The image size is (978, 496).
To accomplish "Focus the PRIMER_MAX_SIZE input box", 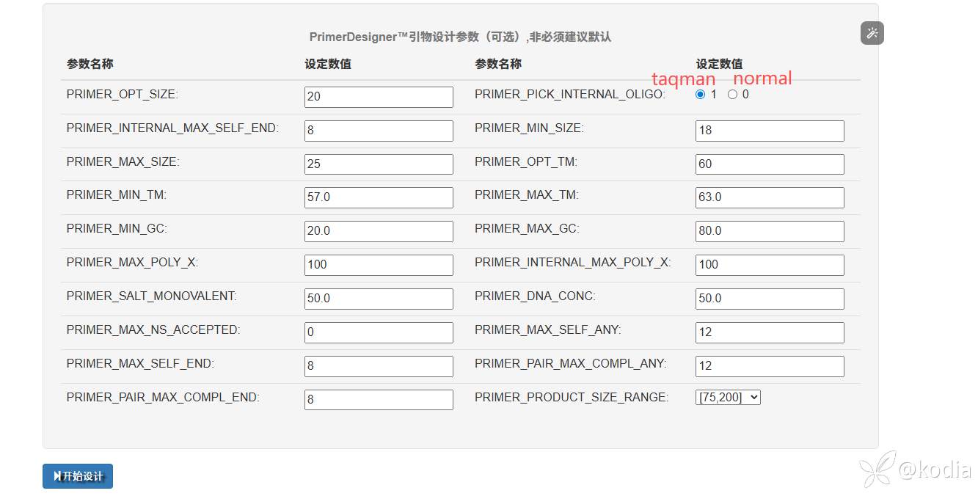I will [x=379, y=164].
